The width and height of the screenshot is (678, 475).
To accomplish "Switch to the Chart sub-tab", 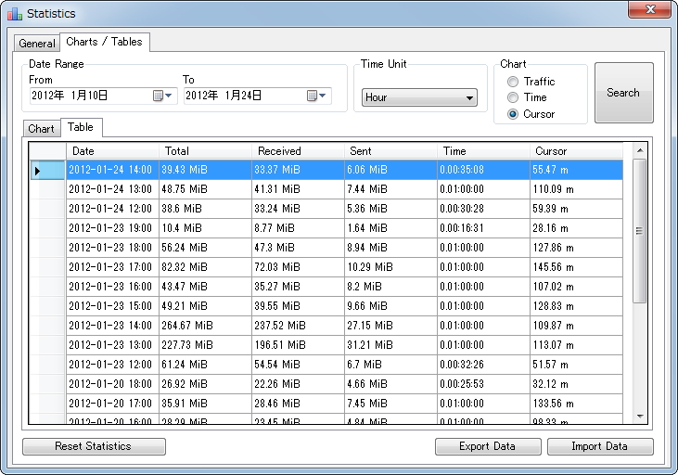I will tap(41, 128).
